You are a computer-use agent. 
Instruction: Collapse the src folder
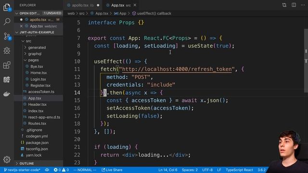pos(28,41)
